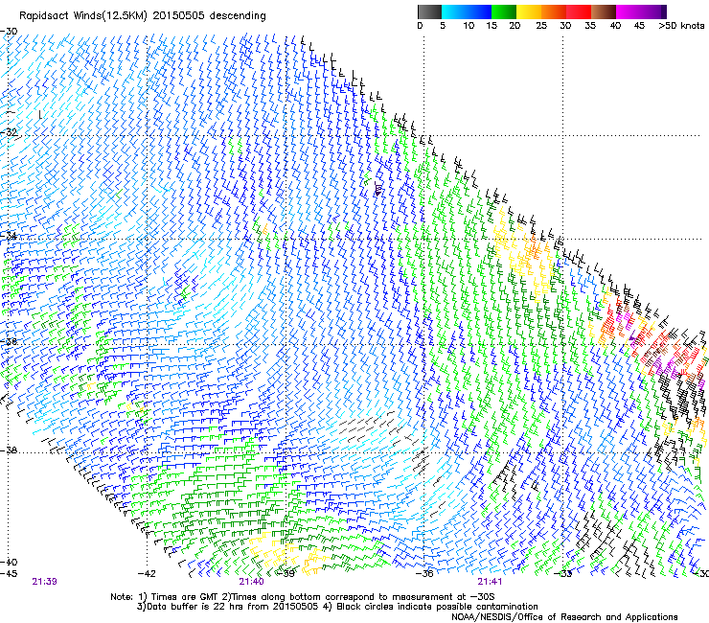Click the '-32' latitude axis label
The width and height of the screenshot is (709, 623).
tap(9, 132)
